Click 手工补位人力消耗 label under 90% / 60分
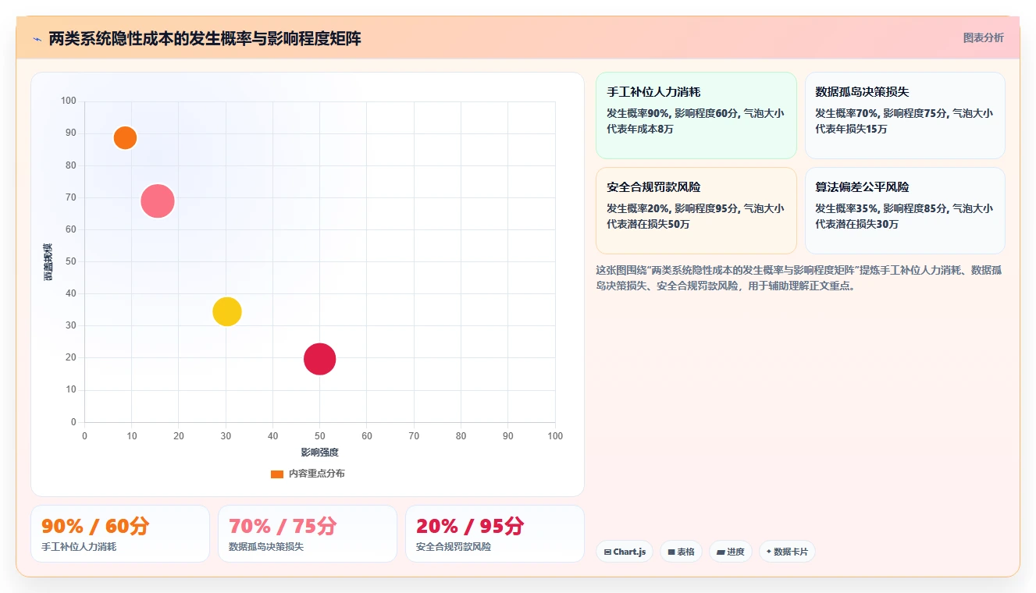 (79, 547)
